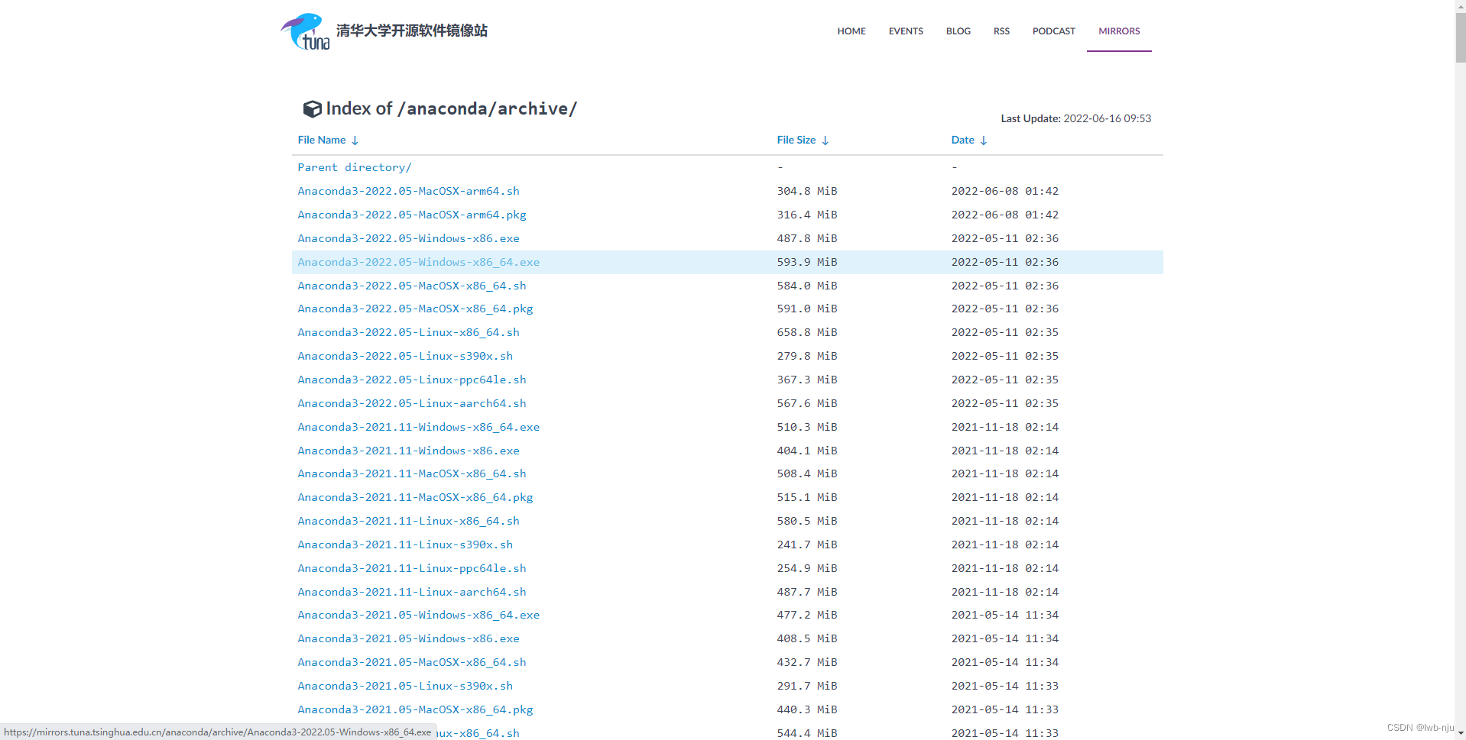This screenshot has height=740, width=1466.
Task: Click the scrollbar down arrow
Action: pos(1460,733)
